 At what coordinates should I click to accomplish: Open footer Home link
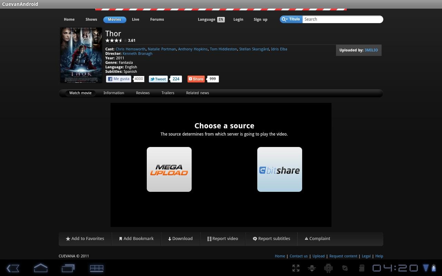click(x=280, y=256)
